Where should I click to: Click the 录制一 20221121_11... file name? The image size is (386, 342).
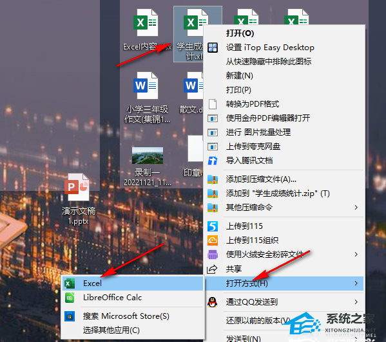pyautogui.click(x=147, y=177)
